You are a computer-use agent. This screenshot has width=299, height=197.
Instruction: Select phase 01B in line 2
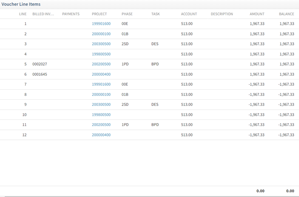pos(125,34)
